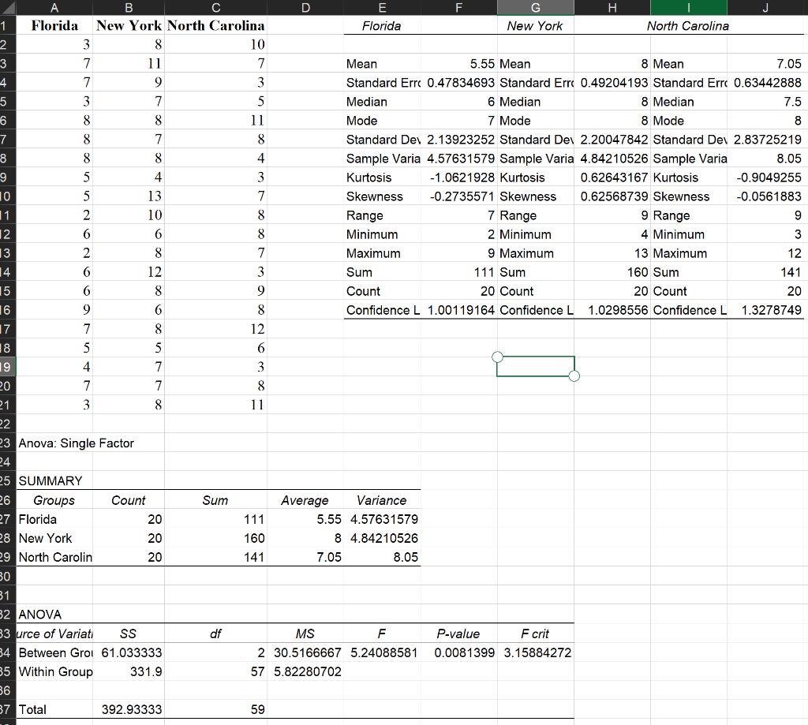Image resolution: width=808 pixels, height=725 pixels.
Task: Click Florida skewness value -0.2735571
Action: (x=462, y=197)
